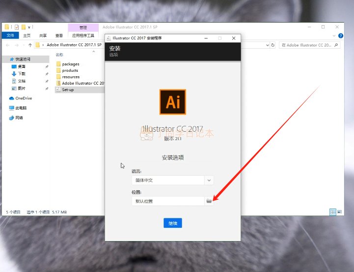Screen dimensions: 354x272
Task: Switch to details view icon in status bar
Action: pos(333,212)
